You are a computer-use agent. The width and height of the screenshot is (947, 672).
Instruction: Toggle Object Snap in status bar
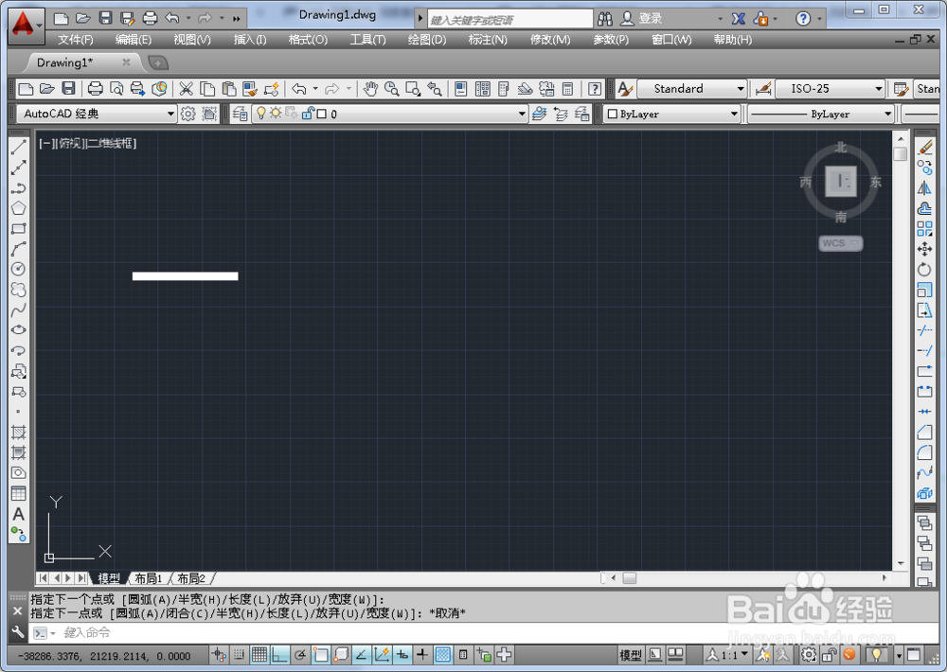[x=321, y=655]
